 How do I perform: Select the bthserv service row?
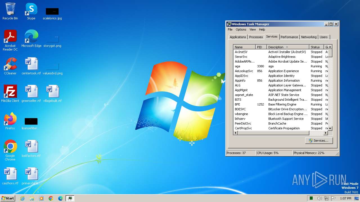[x=281, y=119]
